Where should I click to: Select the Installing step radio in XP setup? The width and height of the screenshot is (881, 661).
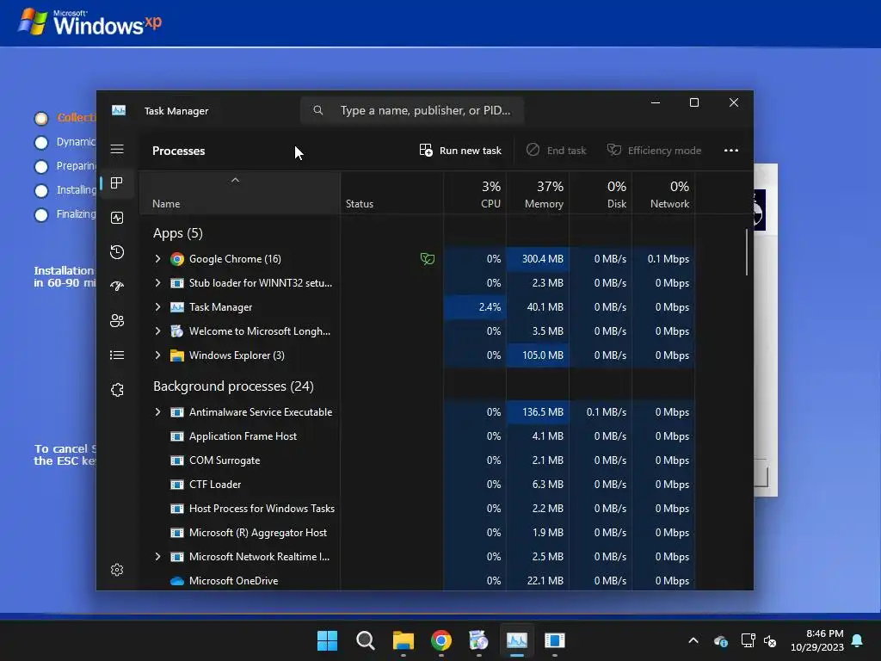coord(41,190)
